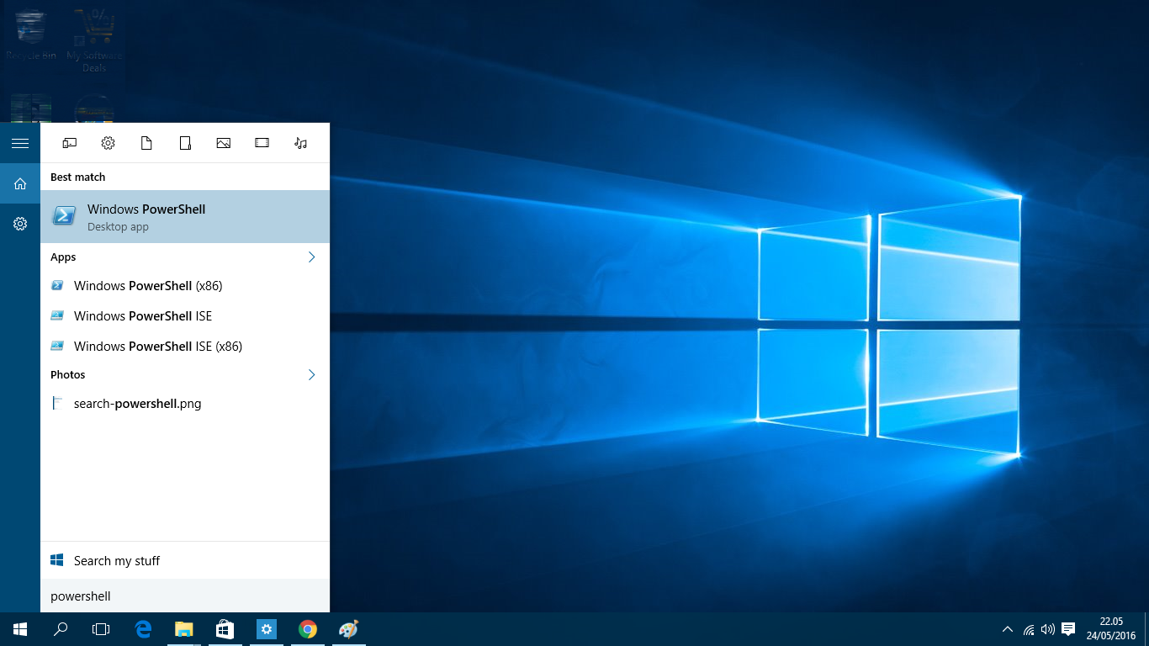Screen dimensions: 1149x646
Task: Open Windows PowerShell ISE from results
Action: tap(142, 315)
